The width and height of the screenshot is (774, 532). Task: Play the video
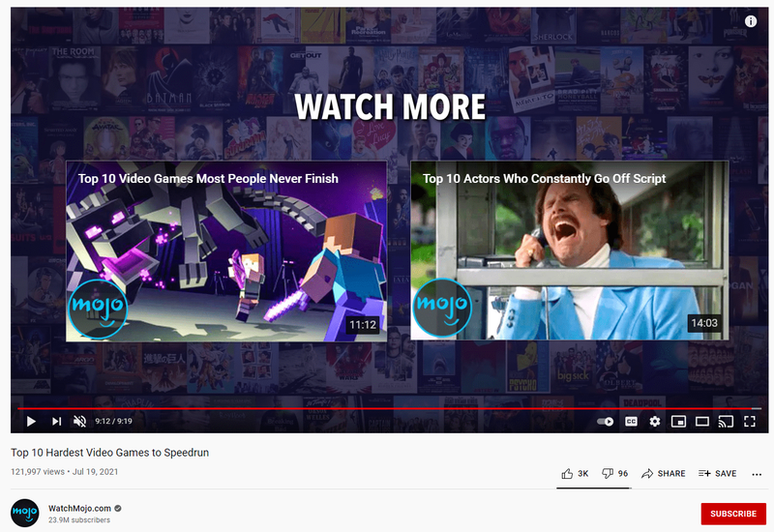[x=31, y=421]
